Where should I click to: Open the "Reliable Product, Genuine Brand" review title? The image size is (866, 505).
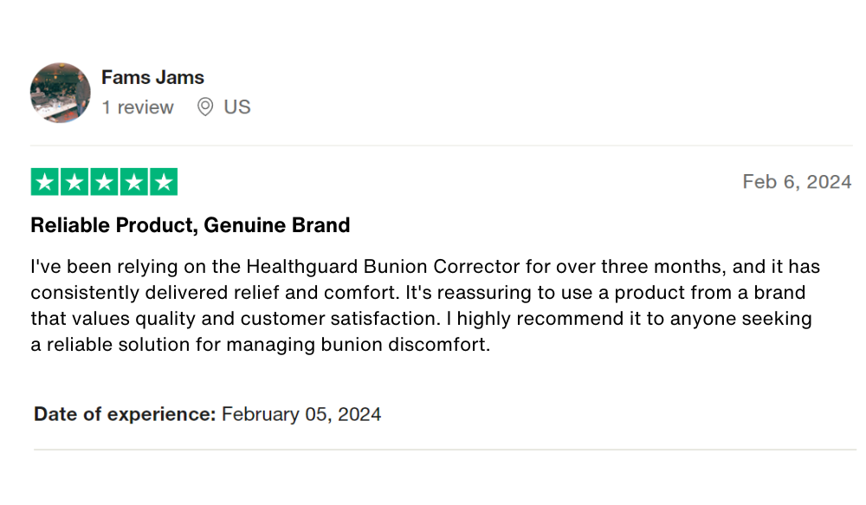tap(191, 226)
